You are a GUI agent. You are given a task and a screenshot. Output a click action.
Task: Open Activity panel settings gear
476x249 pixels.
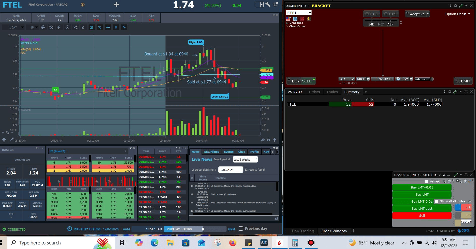[450, 92]
